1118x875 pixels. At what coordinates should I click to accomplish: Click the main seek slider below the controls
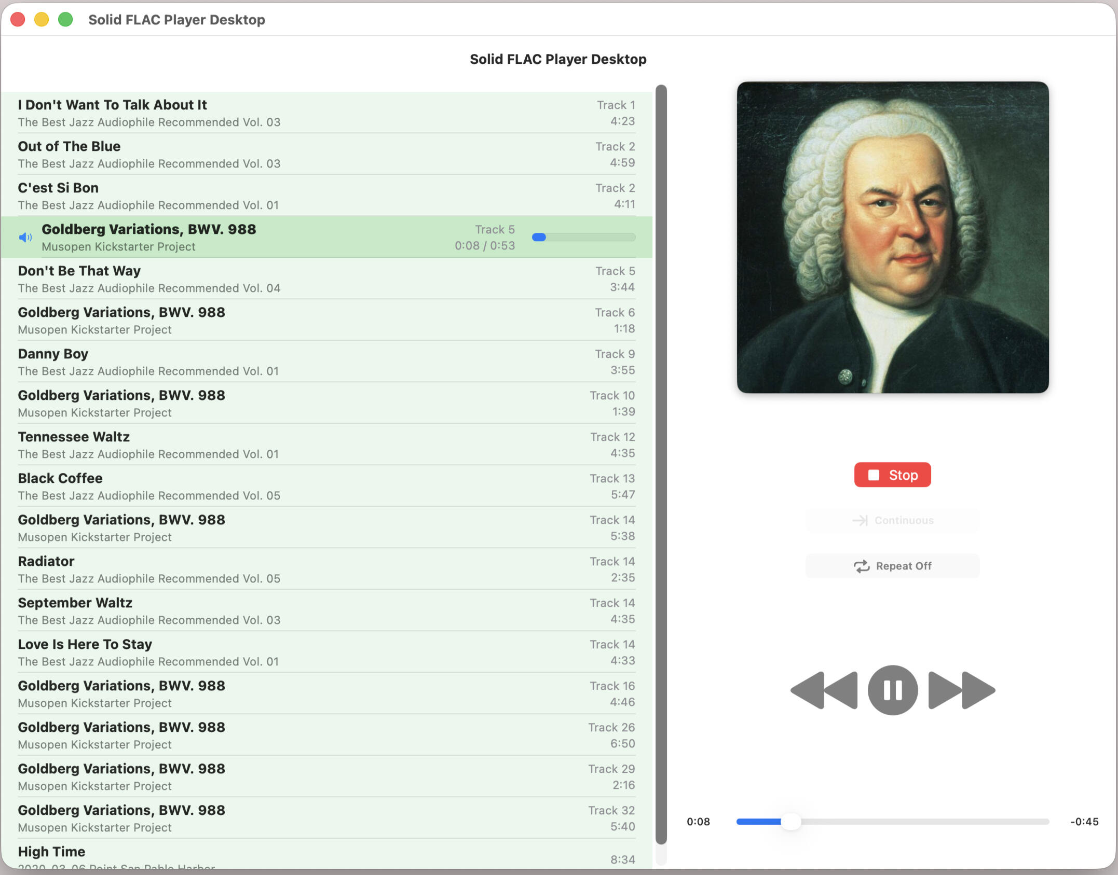point(893,822)
